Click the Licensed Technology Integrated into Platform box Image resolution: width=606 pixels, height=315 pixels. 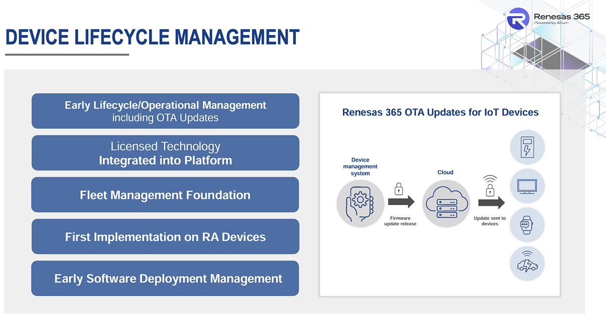tap(165, 153)
